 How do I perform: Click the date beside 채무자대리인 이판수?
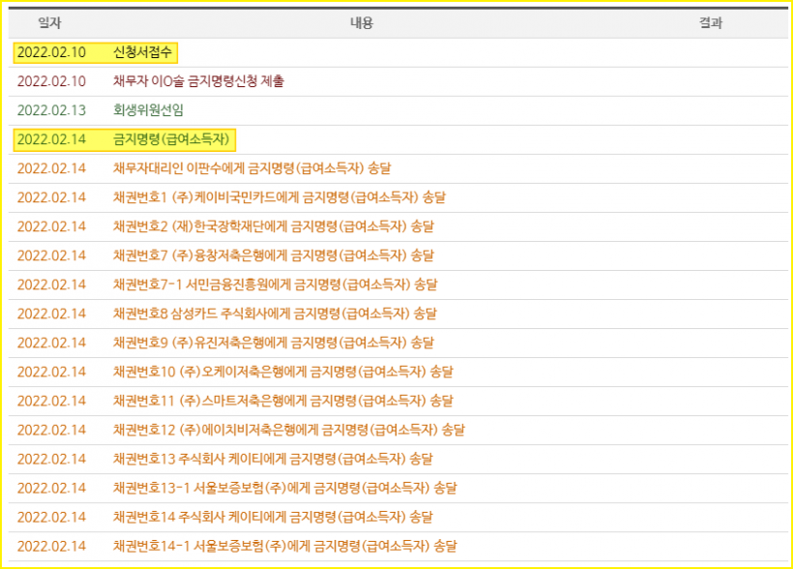coord(51,168)
